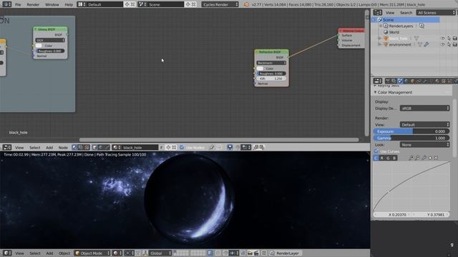This screenshot has height=257, width=458.
Task: Click the World globe icon in outliner
Action: [x=386, y=32]
